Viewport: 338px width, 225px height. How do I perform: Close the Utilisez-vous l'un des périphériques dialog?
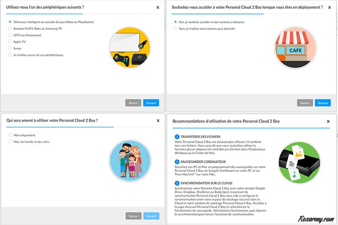(158, 7)
